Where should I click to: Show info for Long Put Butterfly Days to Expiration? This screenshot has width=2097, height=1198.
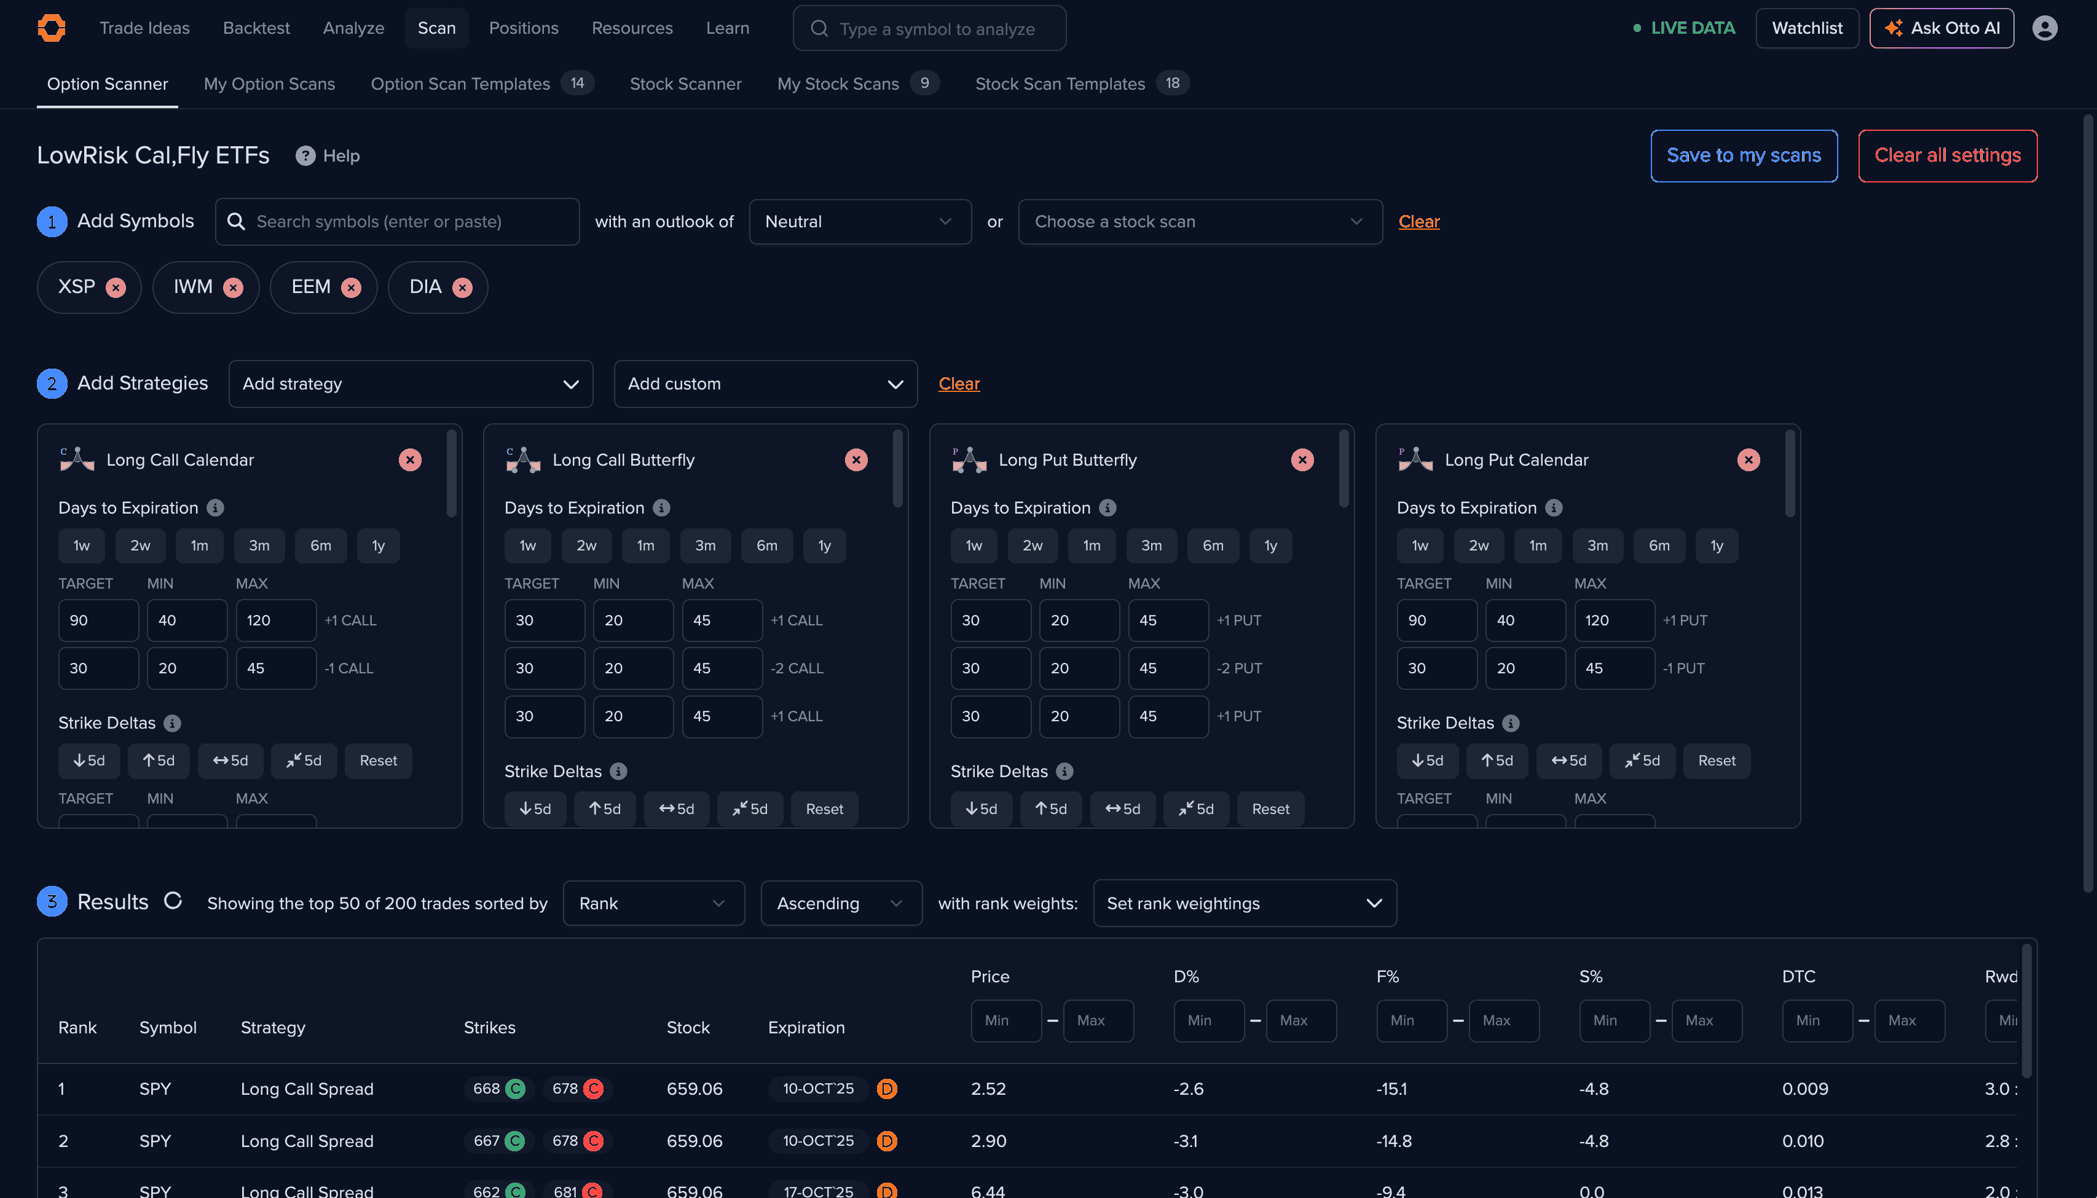pos(1108,507)
